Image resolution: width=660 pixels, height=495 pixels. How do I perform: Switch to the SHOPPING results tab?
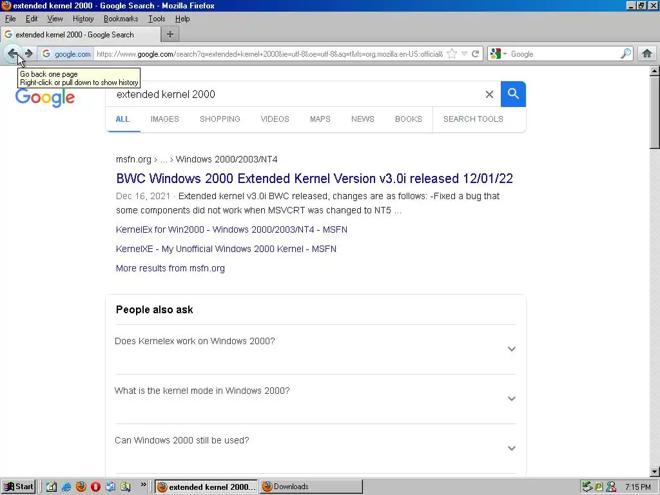[x=220, y=119]
